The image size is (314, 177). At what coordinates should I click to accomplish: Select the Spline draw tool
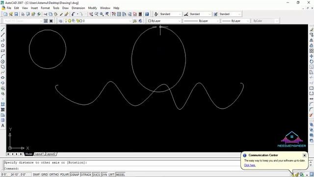(x=3, y=72)
